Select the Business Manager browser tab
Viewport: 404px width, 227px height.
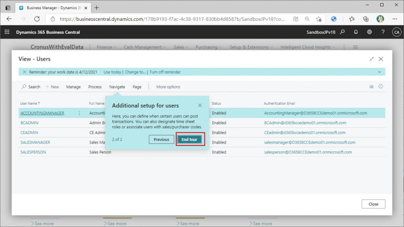coord(53,8)
